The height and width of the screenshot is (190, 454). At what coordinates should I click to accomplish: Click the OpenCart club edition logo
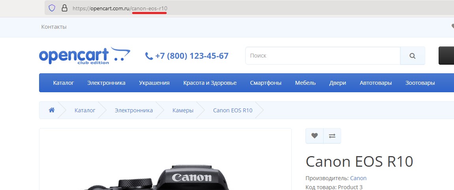tap(84, 56)
